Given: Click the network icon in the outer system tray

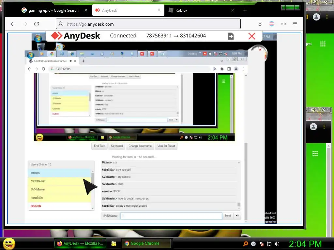Looking at the screenshot, I should (269, 244).
